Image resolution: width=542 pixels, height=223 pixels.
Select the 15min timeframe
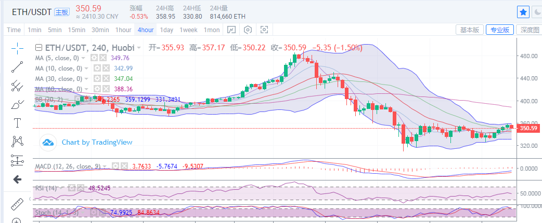(76, 30)
